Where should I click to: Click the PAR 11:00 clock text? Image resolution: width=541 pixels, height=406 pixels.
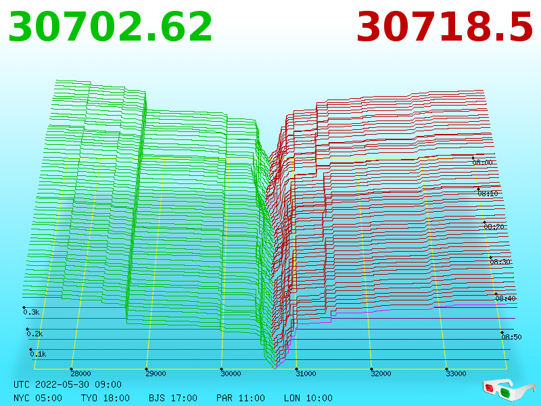(241, 398)
